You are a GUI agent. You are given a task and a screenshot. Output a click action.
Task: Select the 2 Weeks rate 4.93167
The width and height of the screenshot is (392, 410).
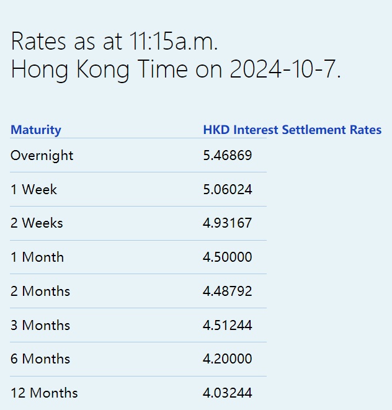228,223
